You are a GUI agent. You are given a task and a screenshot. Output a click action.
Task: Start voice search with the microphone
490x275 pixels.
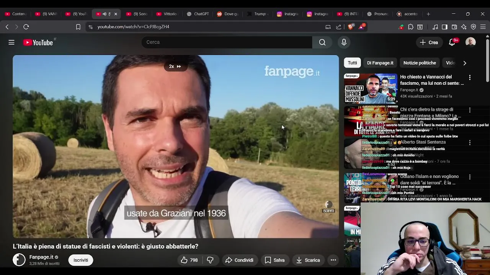tap(344, 42)
